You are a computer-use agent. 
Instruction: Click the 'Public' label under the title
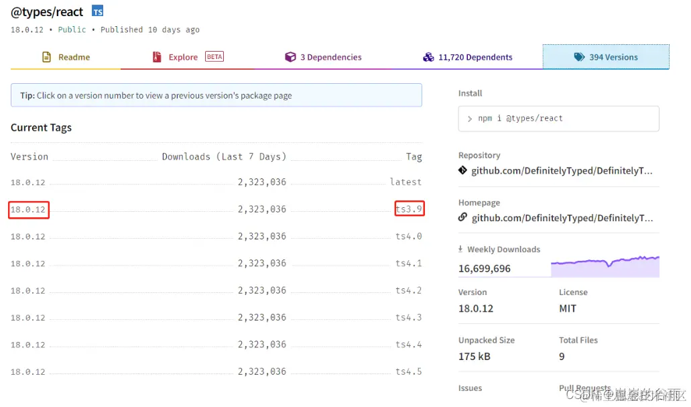coord(72,30)
